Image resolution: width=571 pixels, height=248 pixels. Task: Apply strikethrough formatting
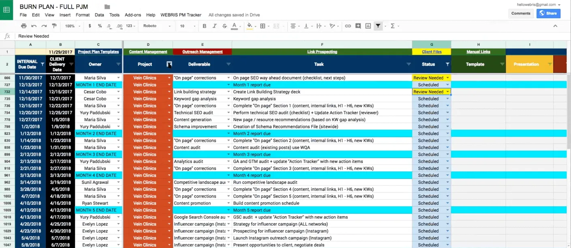[225, 26]
